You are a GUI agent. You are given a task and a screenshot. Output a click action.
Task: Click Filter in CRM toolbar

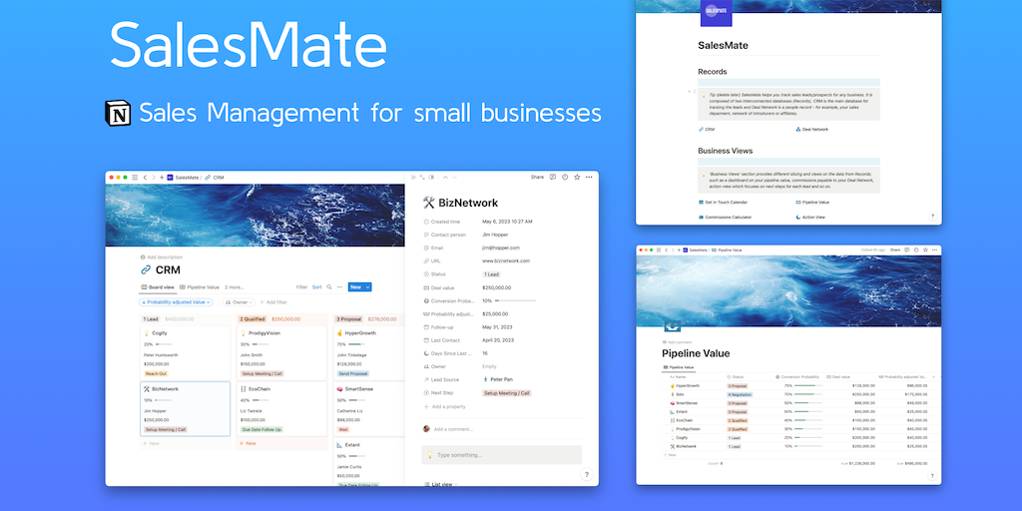click(x=301, y=286)
